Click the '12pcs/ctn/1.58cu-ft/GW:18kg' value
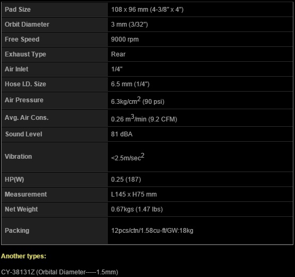The width and height of the screenshot is (295, 277). click(x=152, y=231)
